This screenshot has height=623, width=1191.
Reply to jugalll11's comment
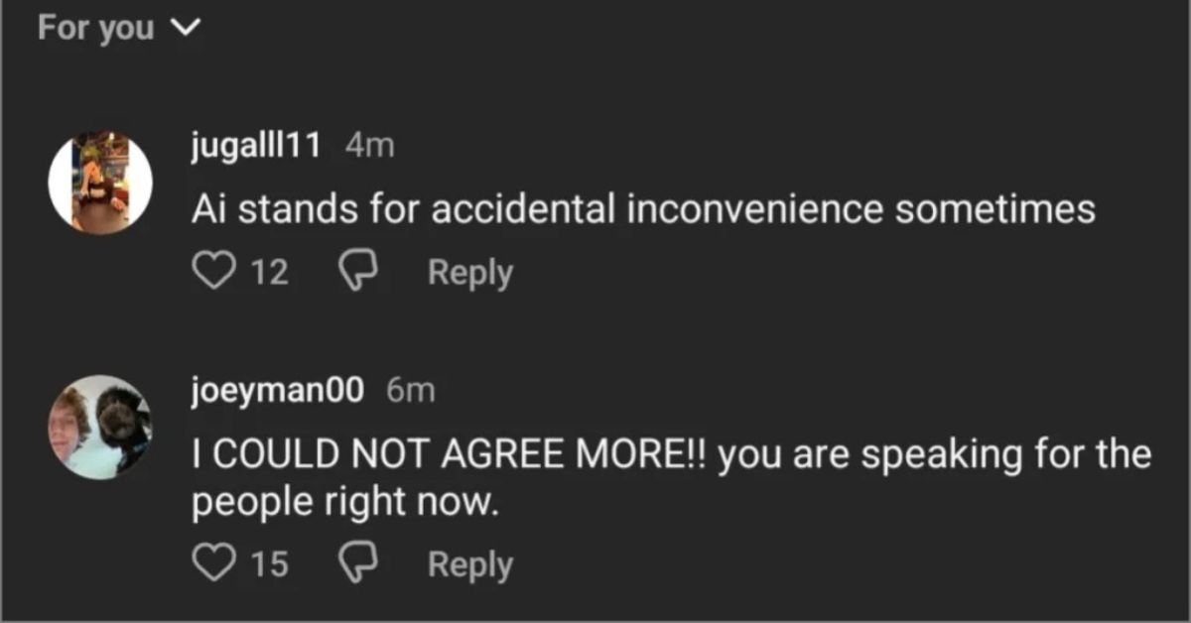click(x=469, y=272)
